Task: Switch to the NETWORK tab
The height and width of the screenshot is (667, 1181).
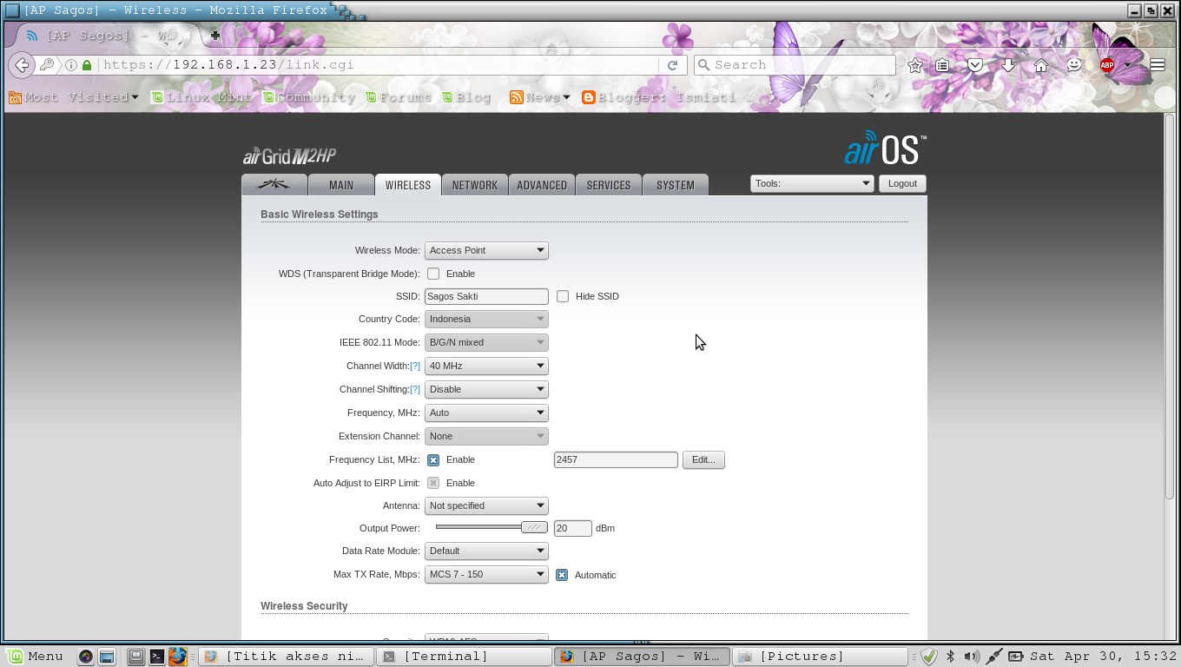Action: click(x=474, y=184)
